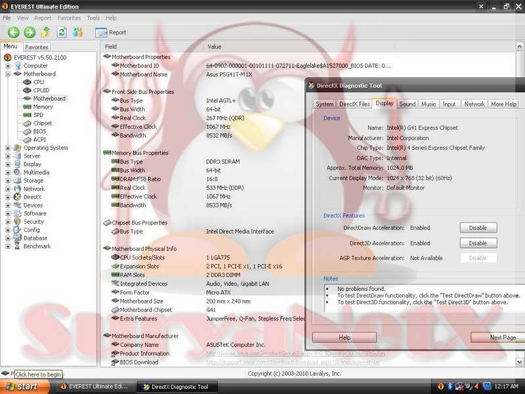Open the Report toolbar button
525x394 pixels.
coord(111,32)
